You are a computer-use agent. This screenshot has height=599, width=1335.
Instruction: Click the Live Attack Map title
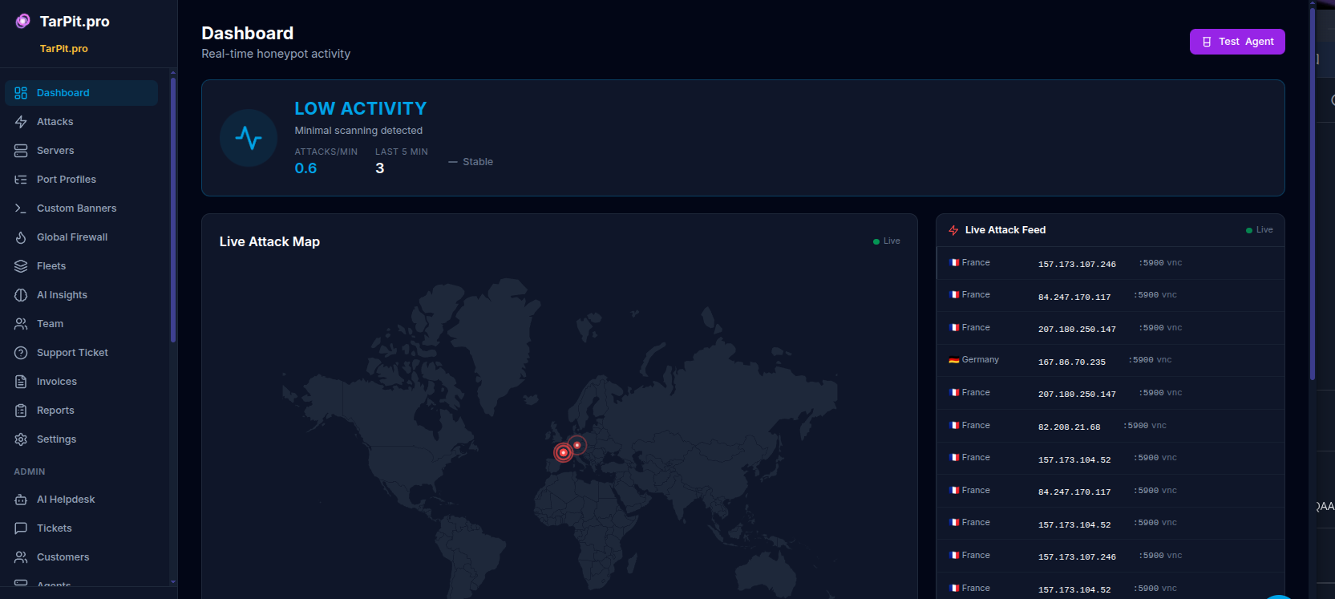coord(269,241)
